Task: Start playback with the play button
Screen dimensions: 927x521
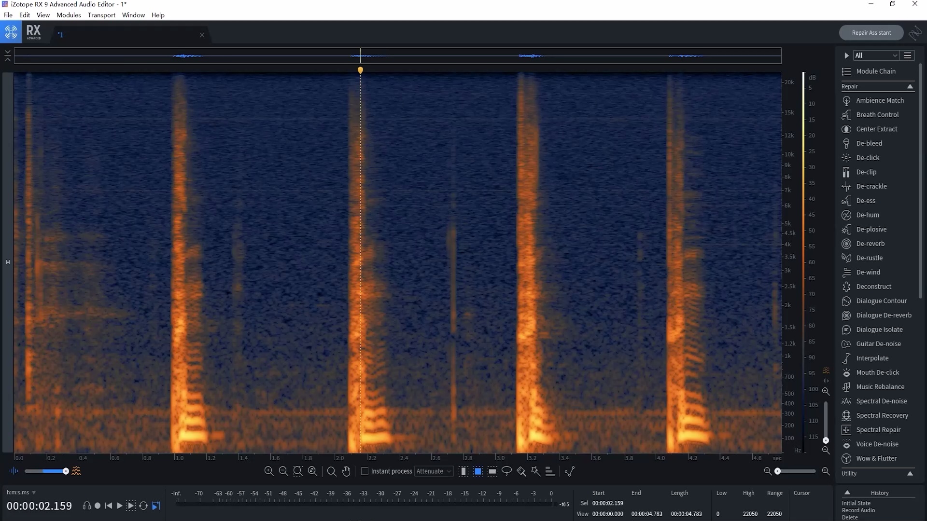Action: pyautogui.click(x=120, y=506)
